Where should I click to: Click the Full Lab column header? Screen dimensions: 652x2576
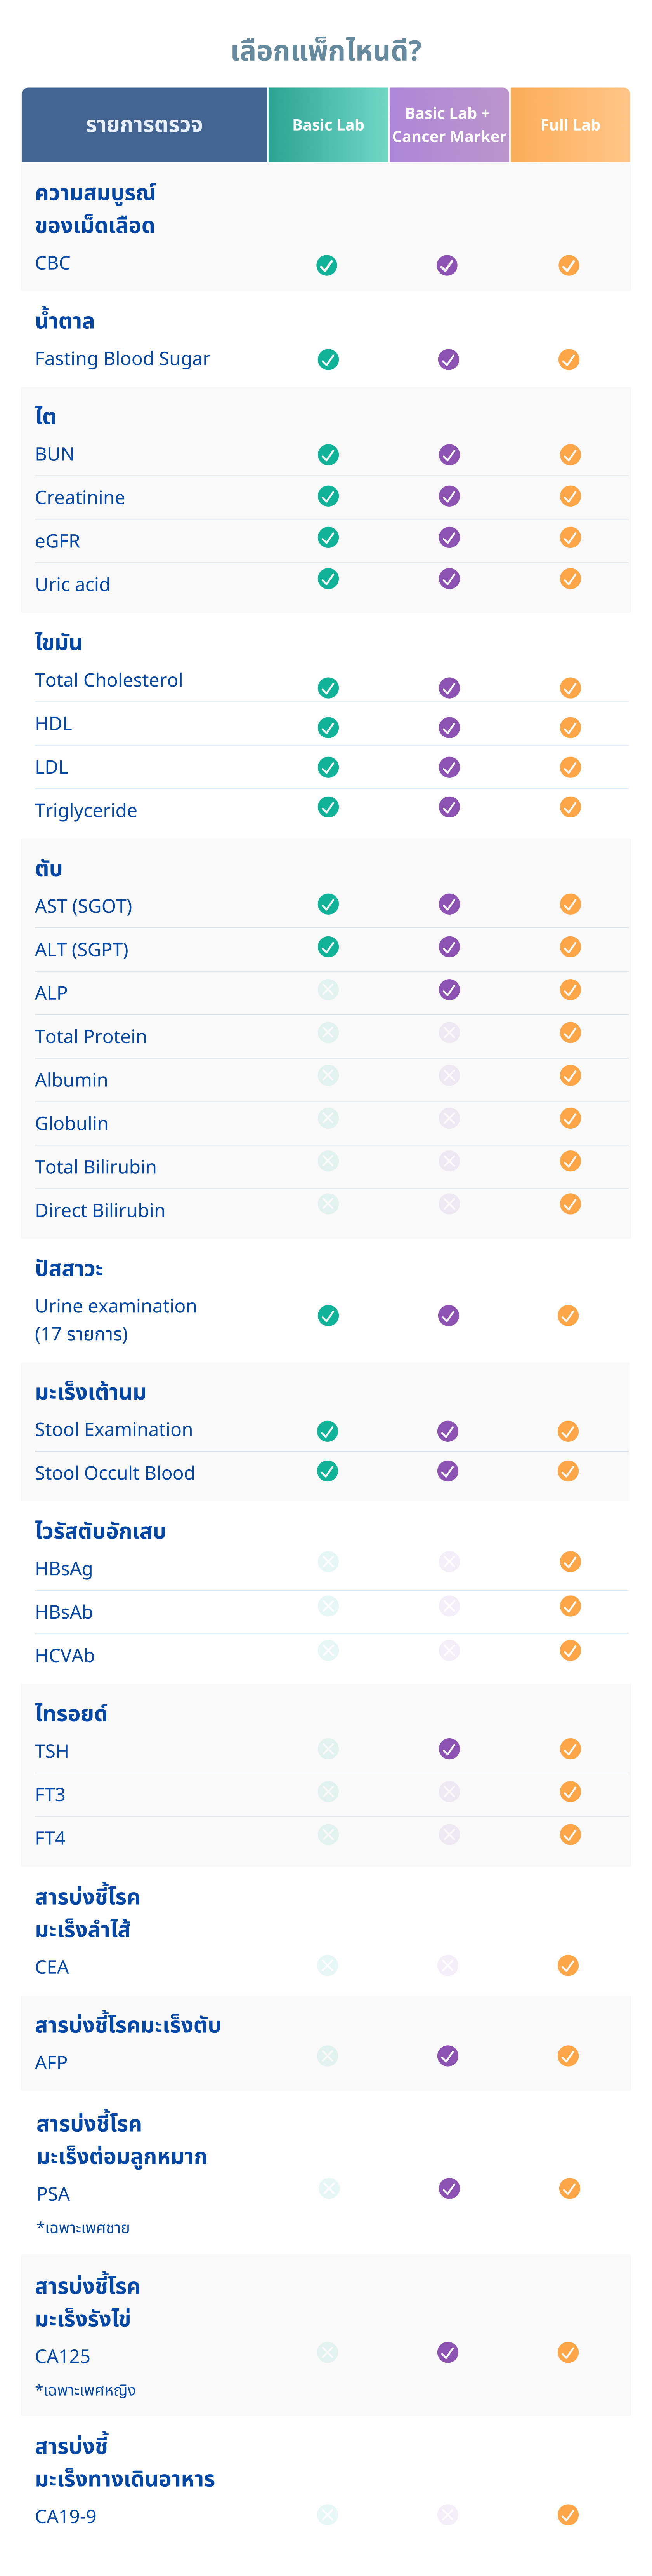570,125
